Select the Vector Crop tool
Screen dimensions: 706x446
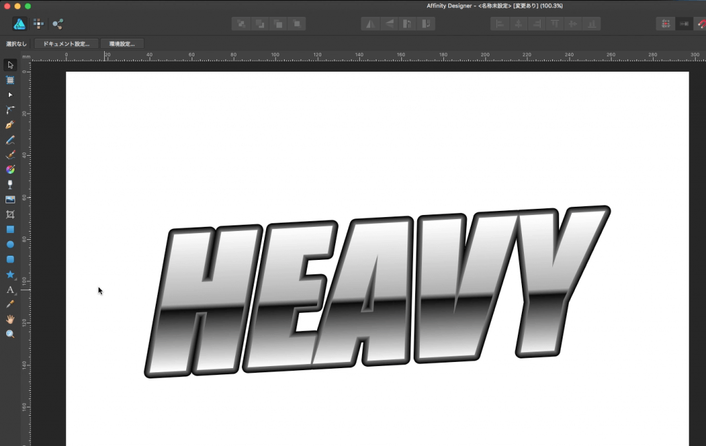click(10, 214)
